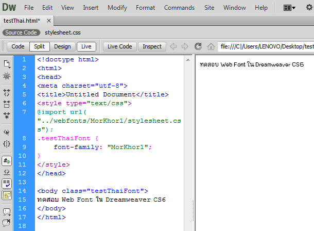Refresh the design view

pos(198,46)
